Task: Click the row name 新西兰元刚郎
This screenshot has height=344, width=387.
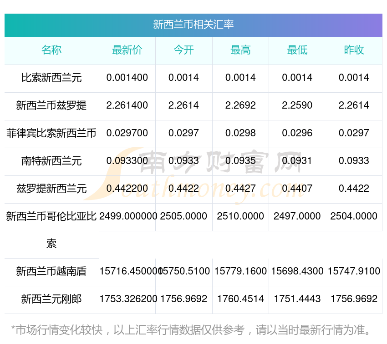Action: point(51,299)
